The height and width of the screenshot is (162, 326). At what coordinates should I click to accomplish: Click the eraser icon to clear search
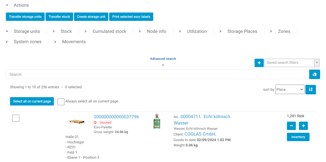(315, 74)
